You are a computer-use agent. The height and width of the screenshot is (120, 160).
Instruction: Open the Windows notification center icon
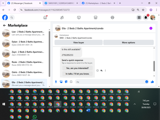point(155,104)
